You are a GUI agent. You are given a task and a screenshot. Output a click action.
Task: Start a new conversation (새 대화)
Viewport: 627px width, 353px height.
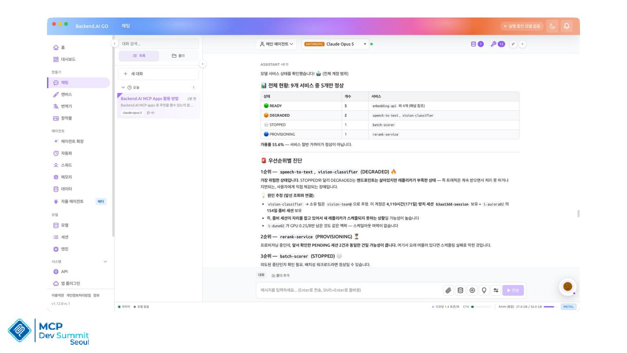point(158,74)
